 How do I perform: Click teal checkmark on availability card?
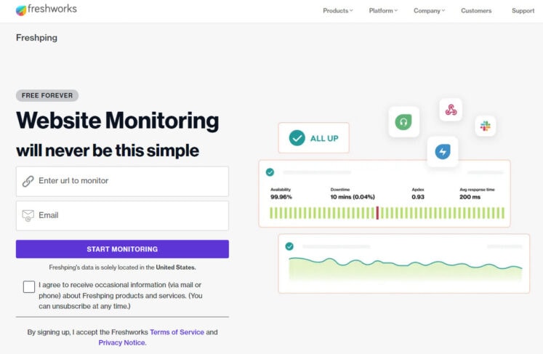coord(270,172)
